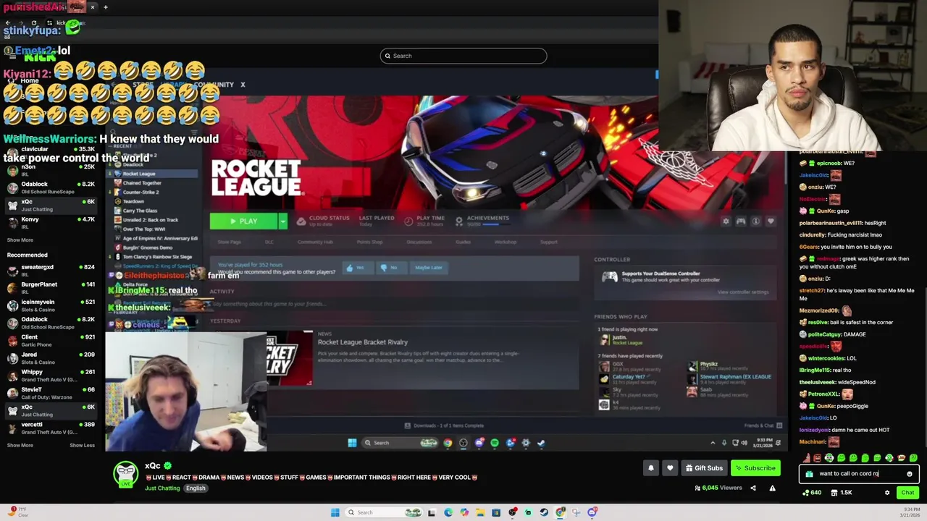Open sweatergxd channel in Recommended list
The image size is (927, 521).
click(x=50, y=271)
